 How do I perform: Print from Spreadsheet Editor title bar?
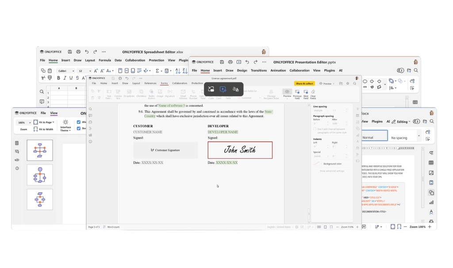point(78,52)
